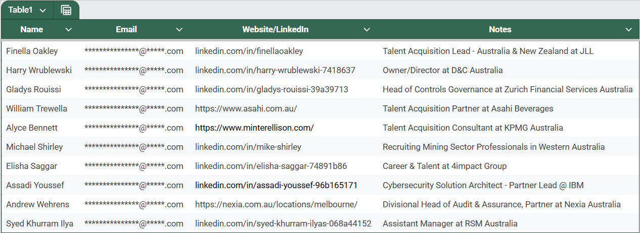Open the Notes column dropdown arrow

point(629,30)
